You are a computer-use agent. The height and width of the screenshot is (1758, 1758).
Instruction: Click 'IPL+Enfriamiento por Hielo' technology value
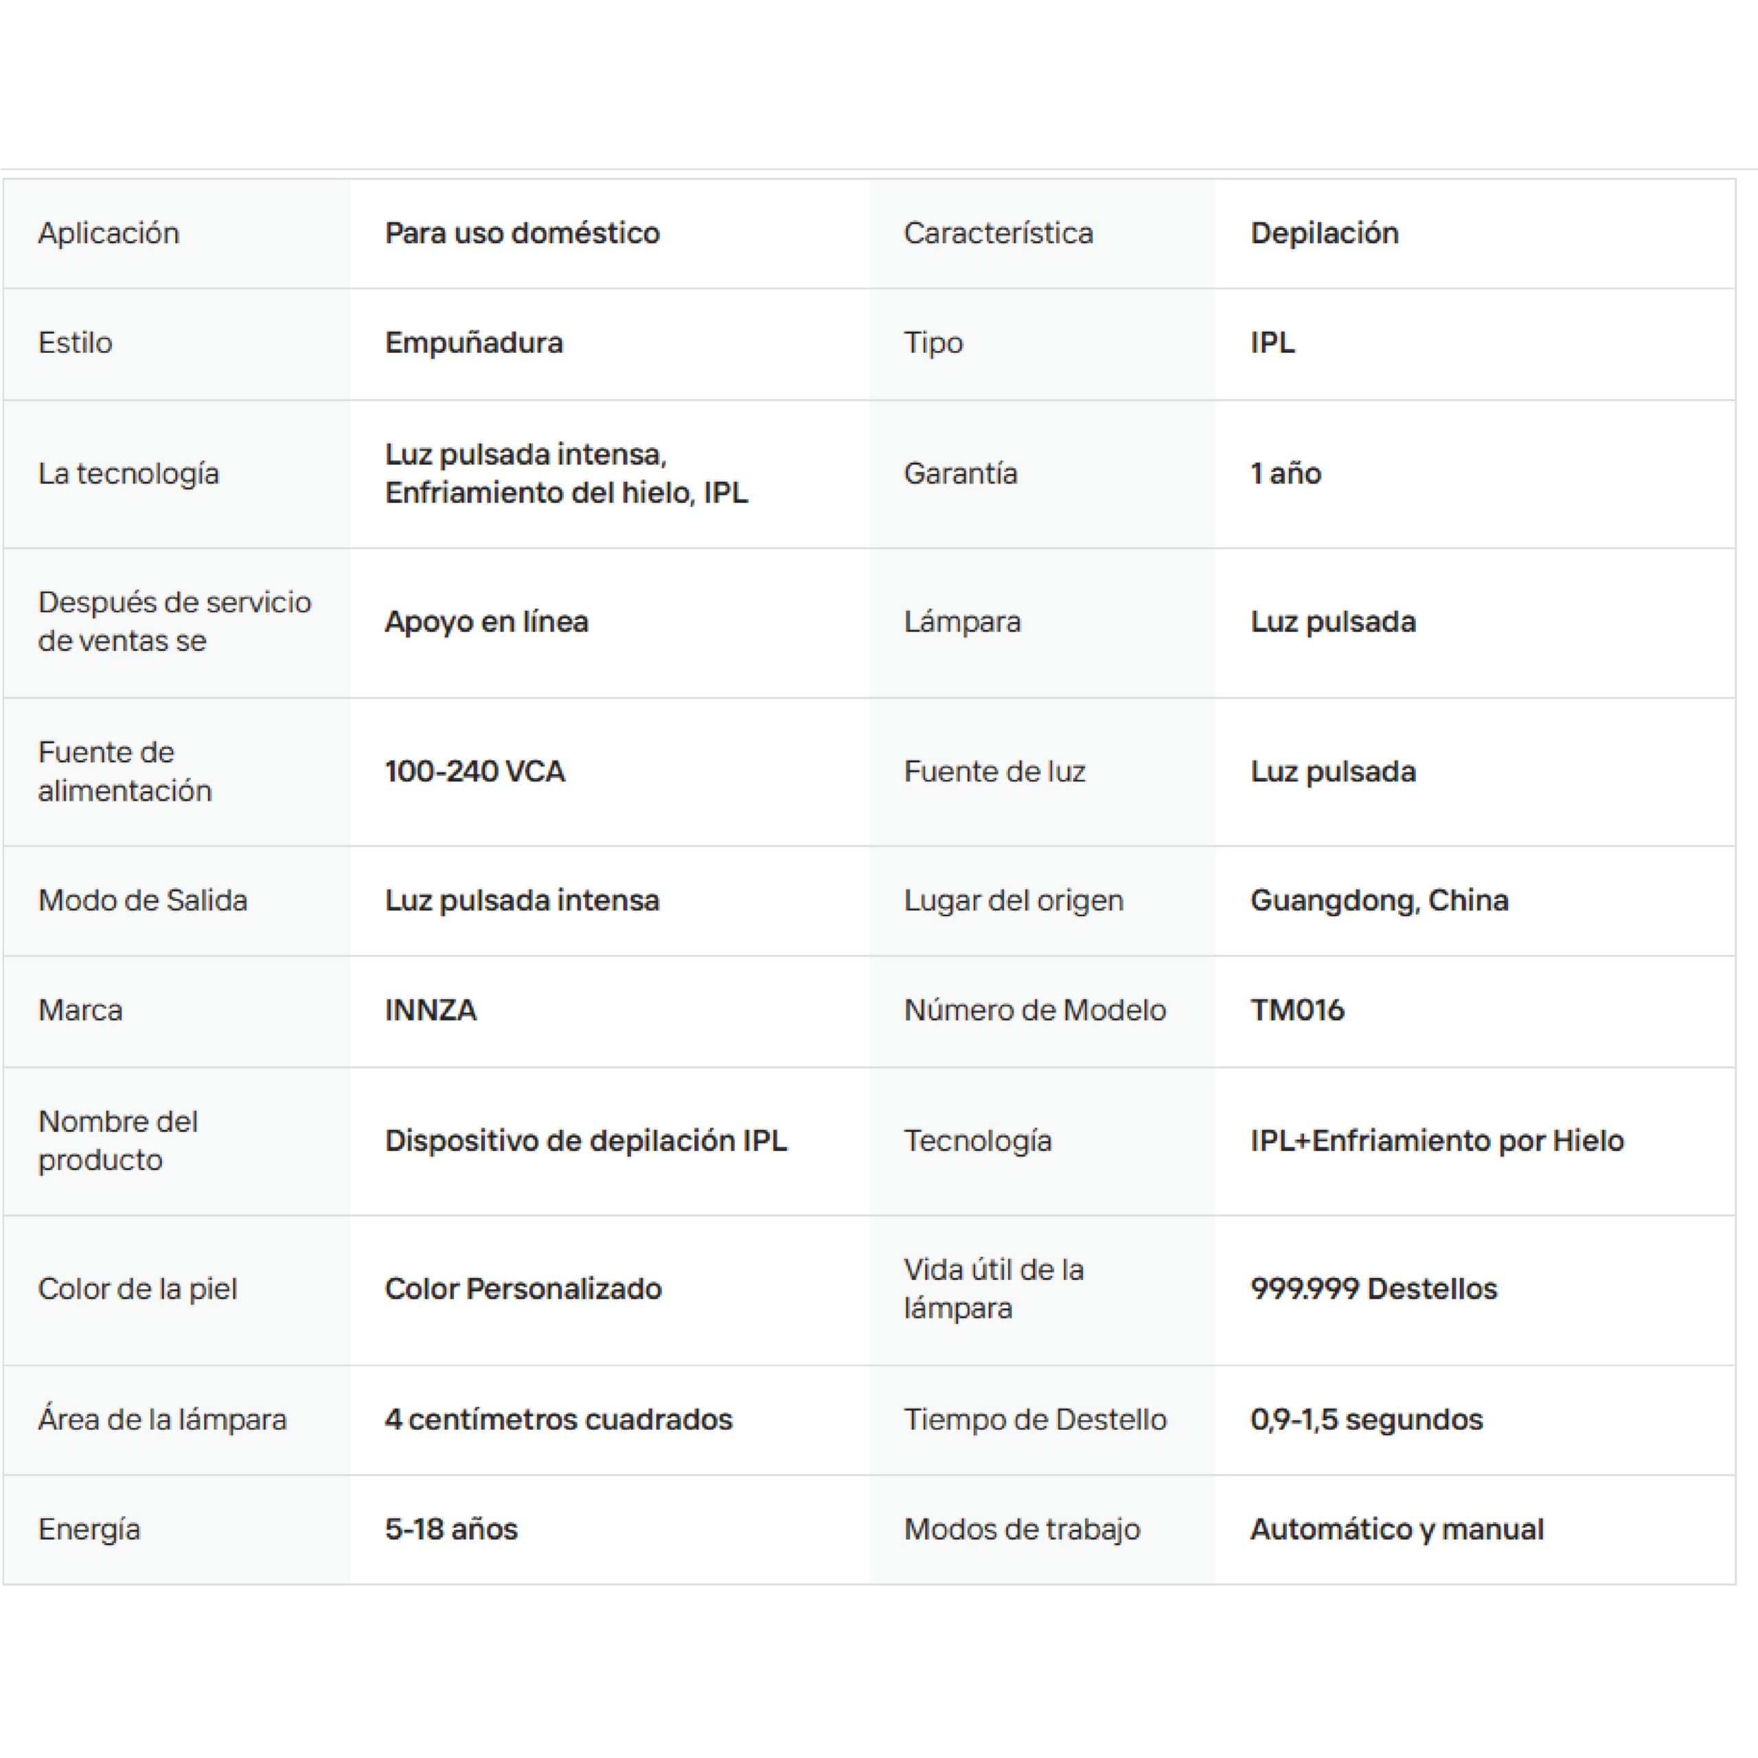click(1436, 1141)
